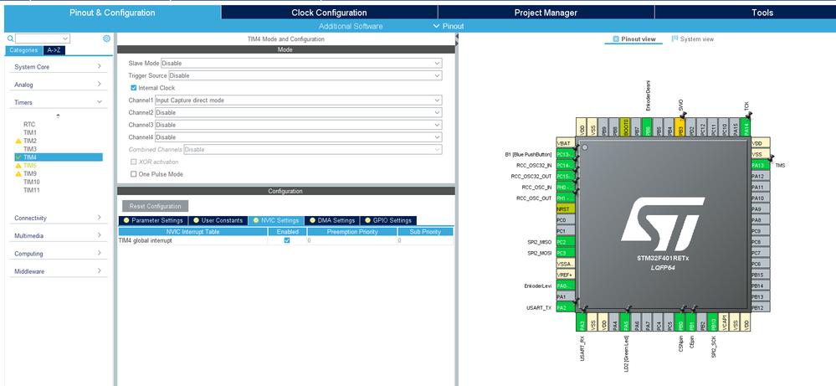836x386 pixels.
Task: Open GPIO Settings tab
Action: tap(388, 220)
